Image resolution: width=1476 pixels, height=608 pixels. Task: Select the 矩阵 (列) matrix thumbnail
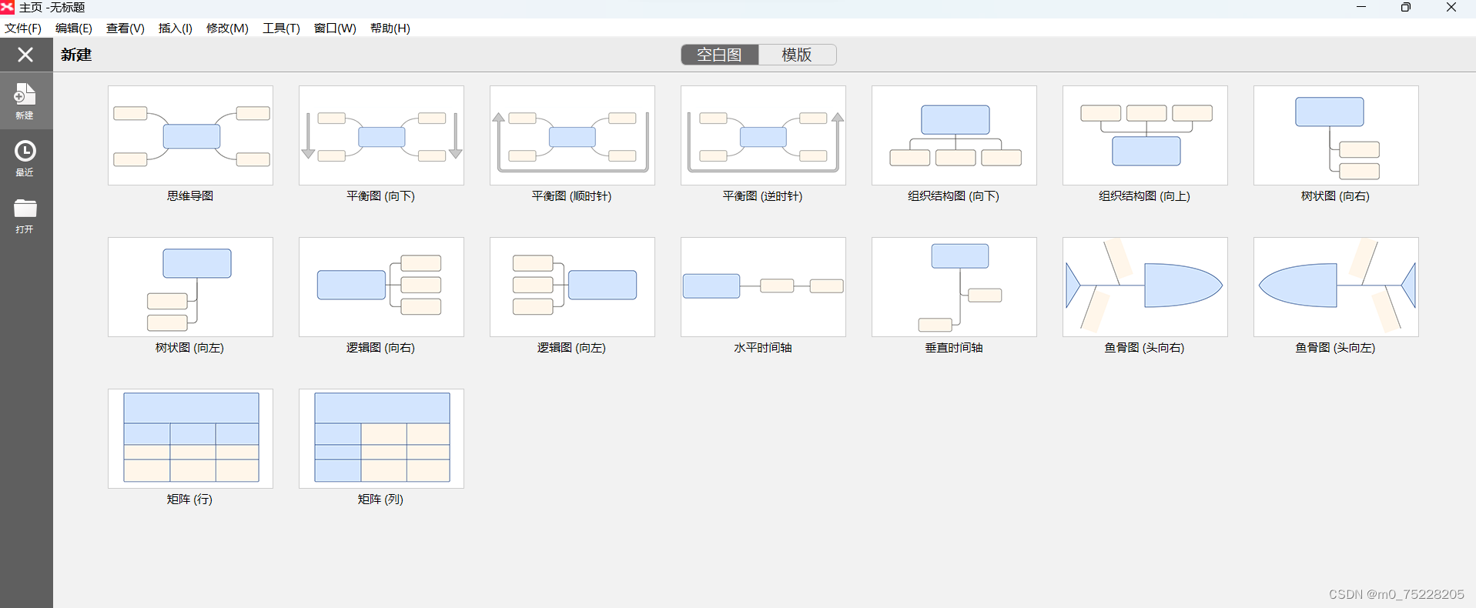click(381, 439)
